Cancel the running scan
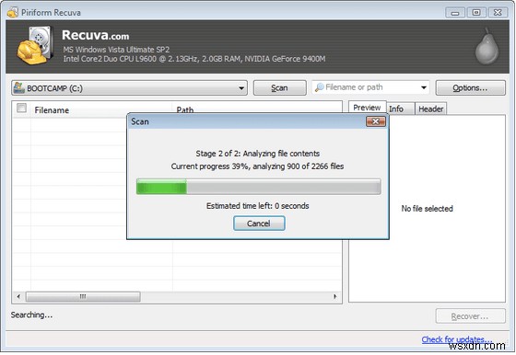 pos(259,223)
